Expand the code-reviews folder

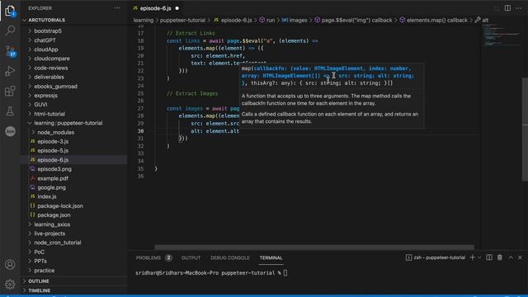pos(51,68)
